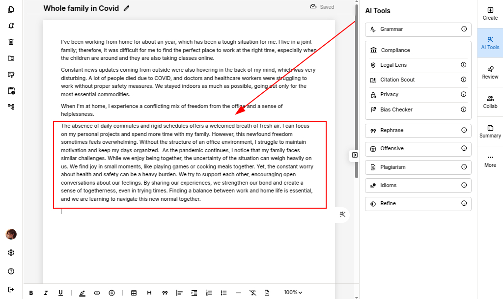This screenshot has width=503, height=299.
Task: Click info icon next to Rephrase
Action: pos(464,130)
